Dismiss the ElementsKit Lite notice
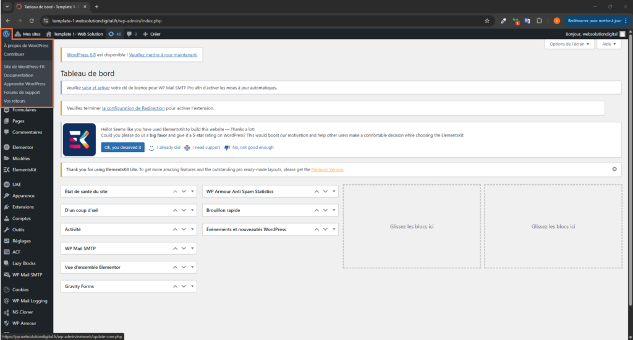The height and width of the screenshot is (340, 633). pos(614,169)
